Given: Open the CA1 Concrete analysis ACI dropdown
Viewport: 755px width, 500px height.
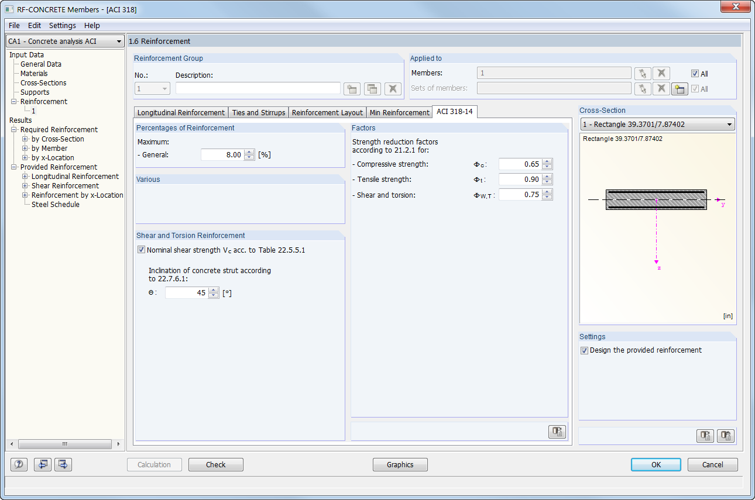Looking at the screenshot, I should tap(119, 42).
